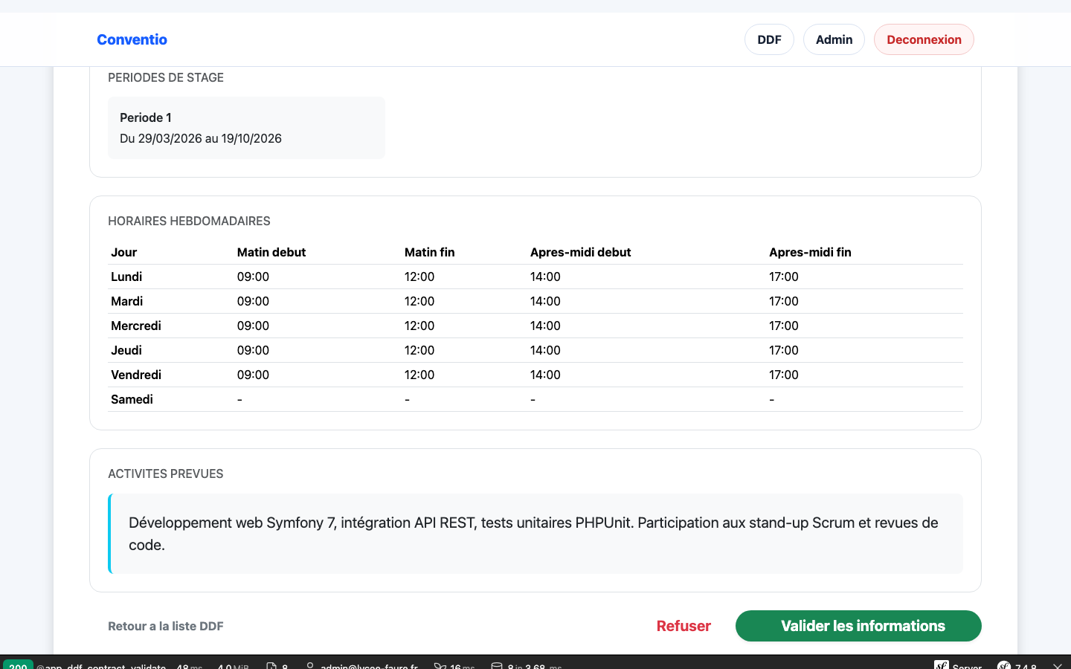Open the Symfony Server toolbar entry
This screenshot has width=1071, height=669.
(x=959, y=665)
